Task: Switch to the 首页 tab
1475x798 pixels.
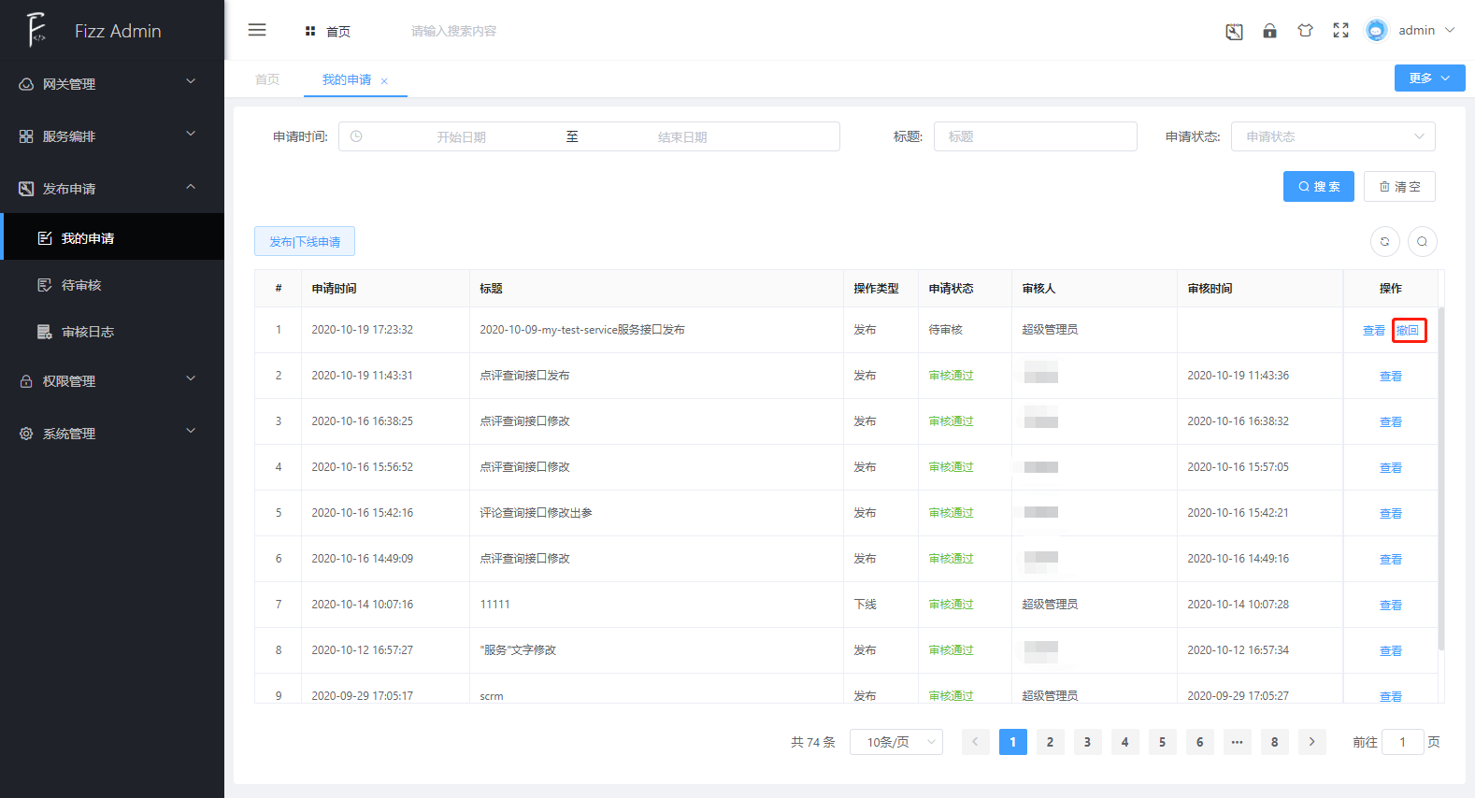Action: coord(267,79)
